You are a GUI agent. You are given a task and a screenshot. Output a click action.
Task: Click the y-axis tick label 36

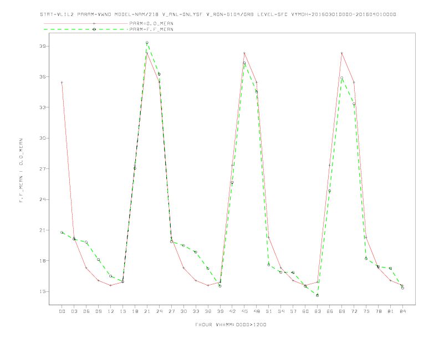pos(43,76)
